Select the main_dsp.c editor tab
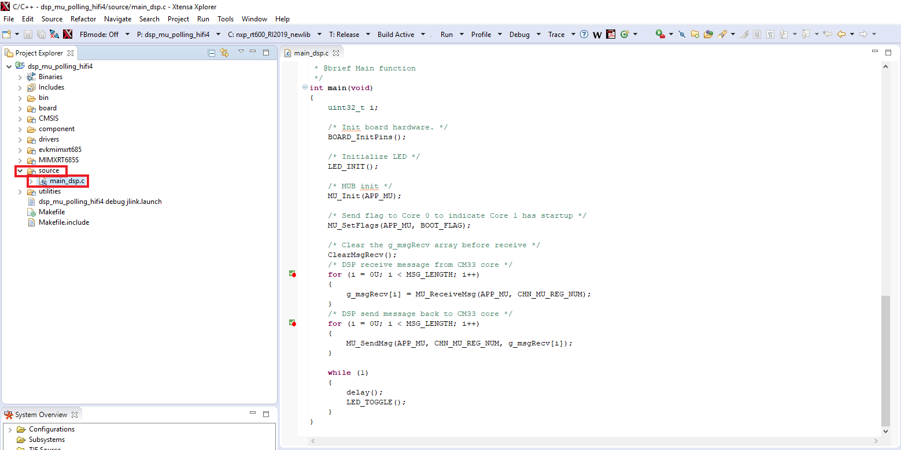The image size is (901, 450). click(311, 53)
